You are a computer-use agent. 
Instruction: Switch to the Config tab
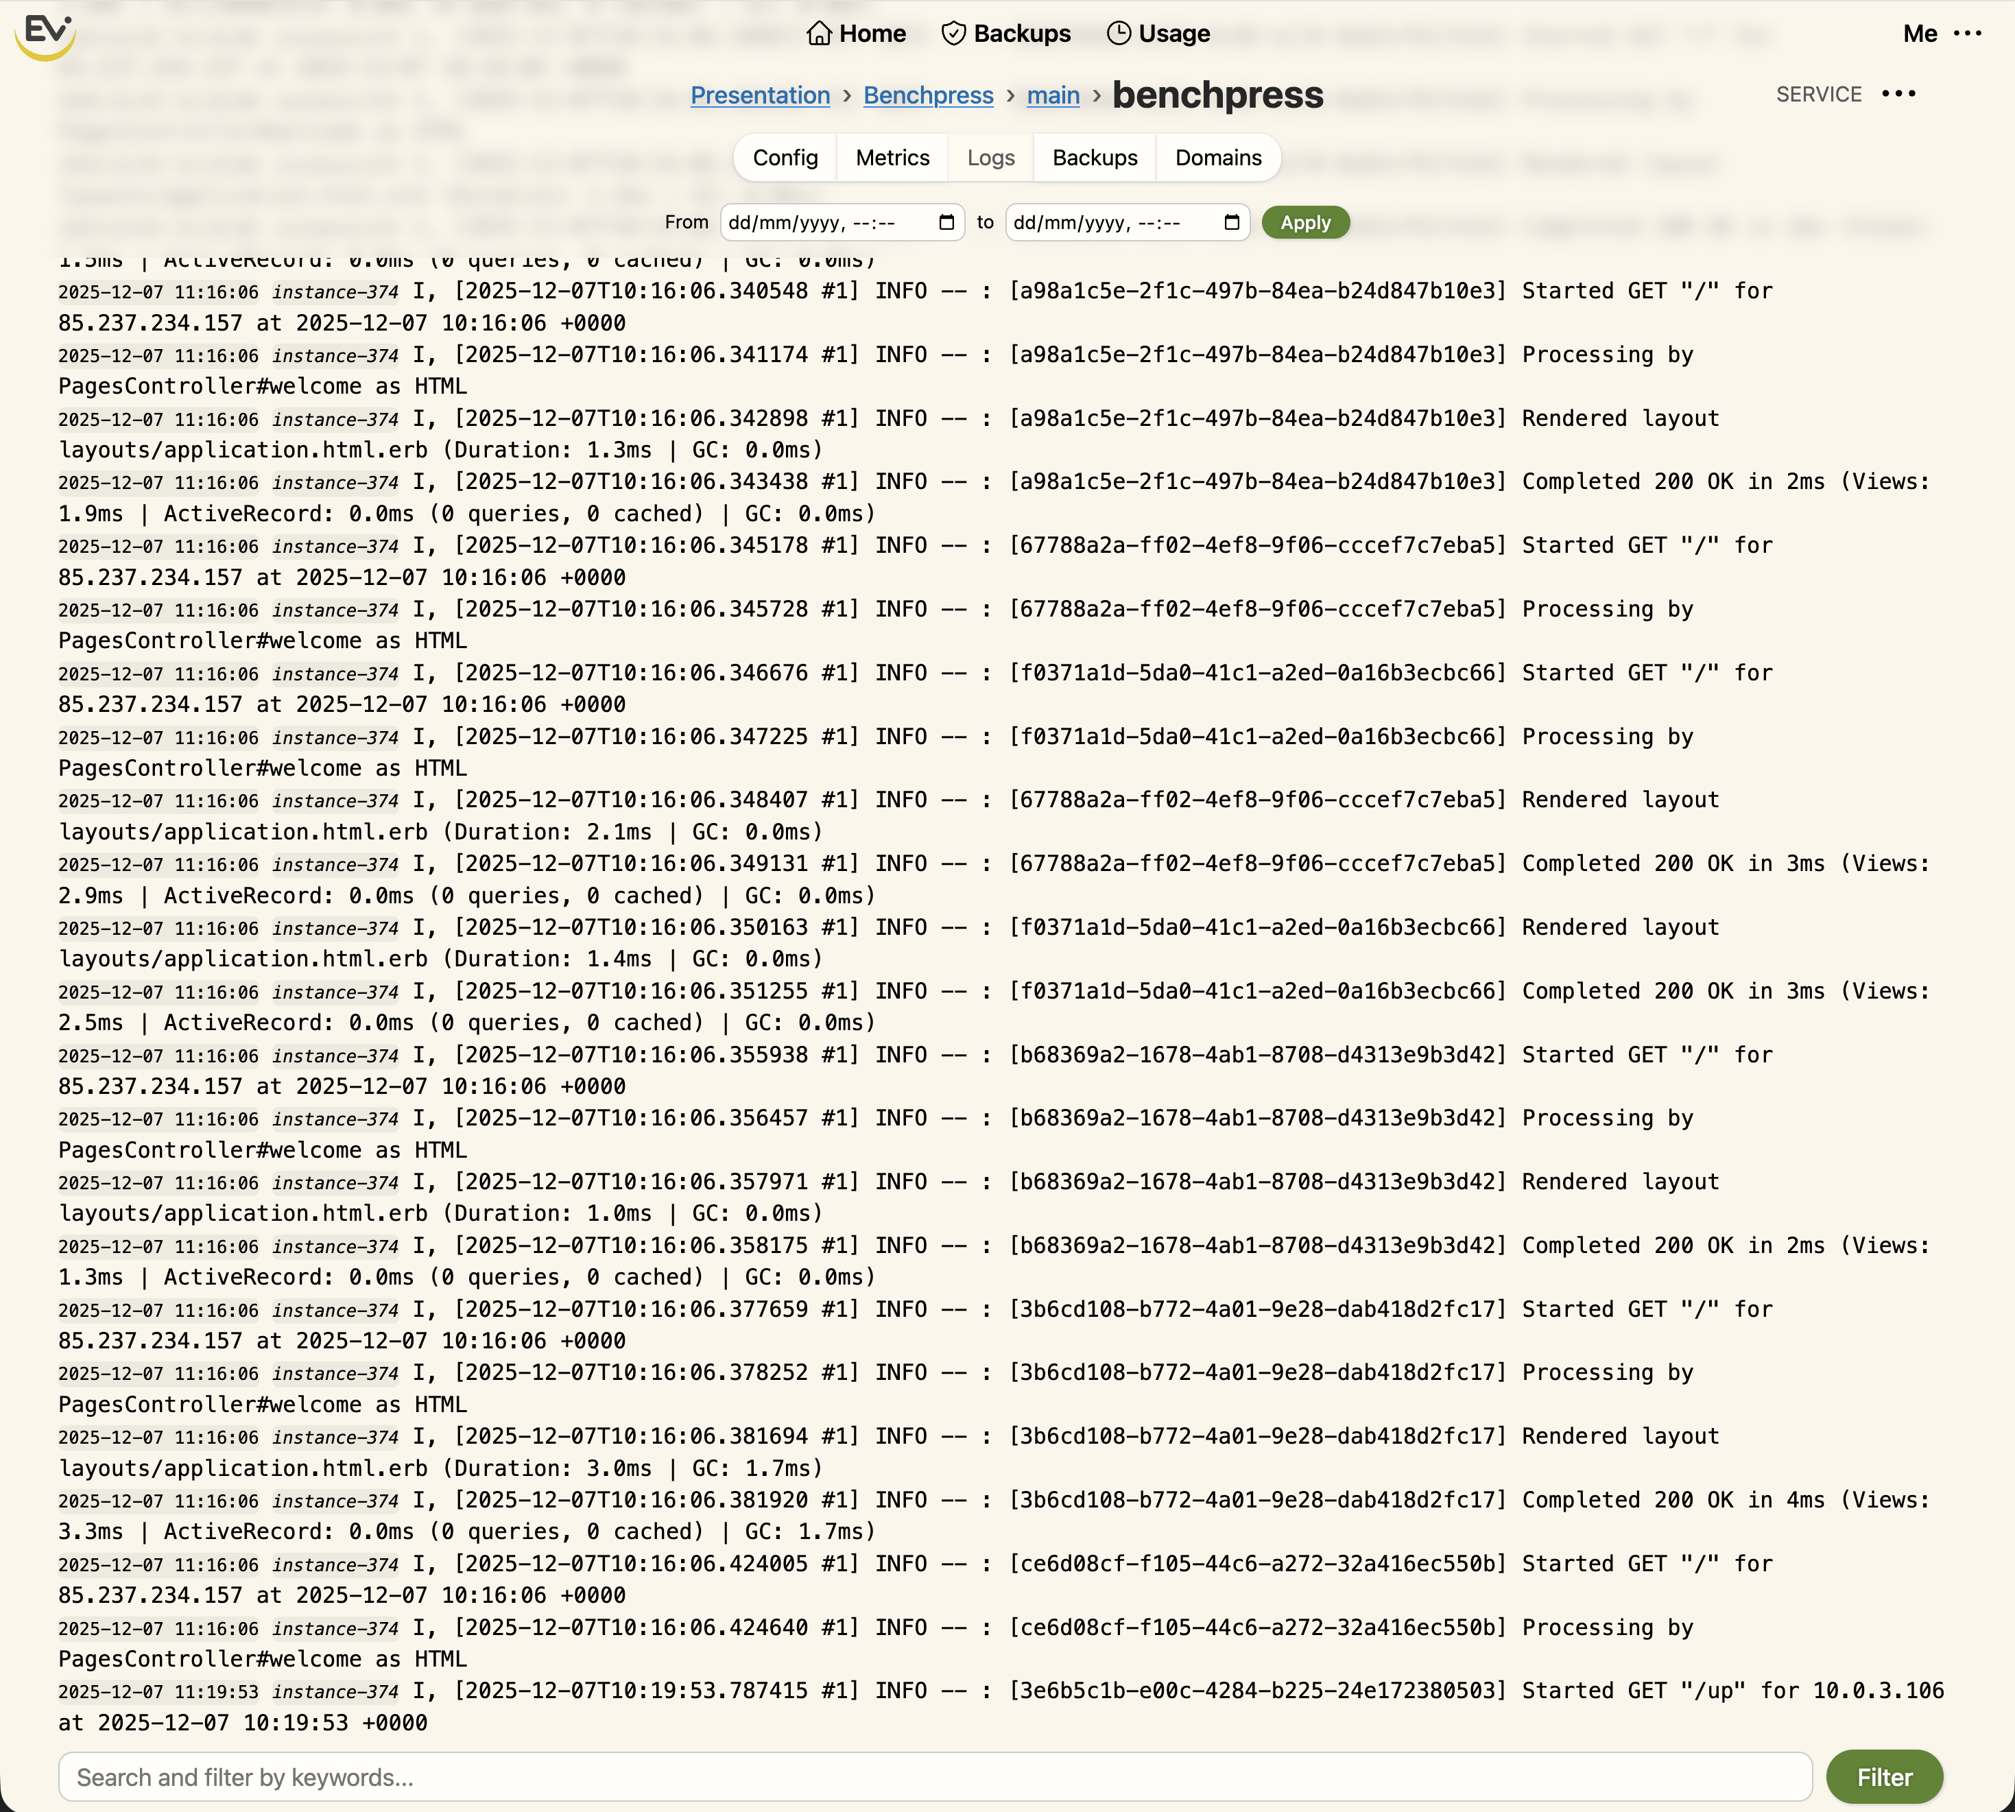785,157
